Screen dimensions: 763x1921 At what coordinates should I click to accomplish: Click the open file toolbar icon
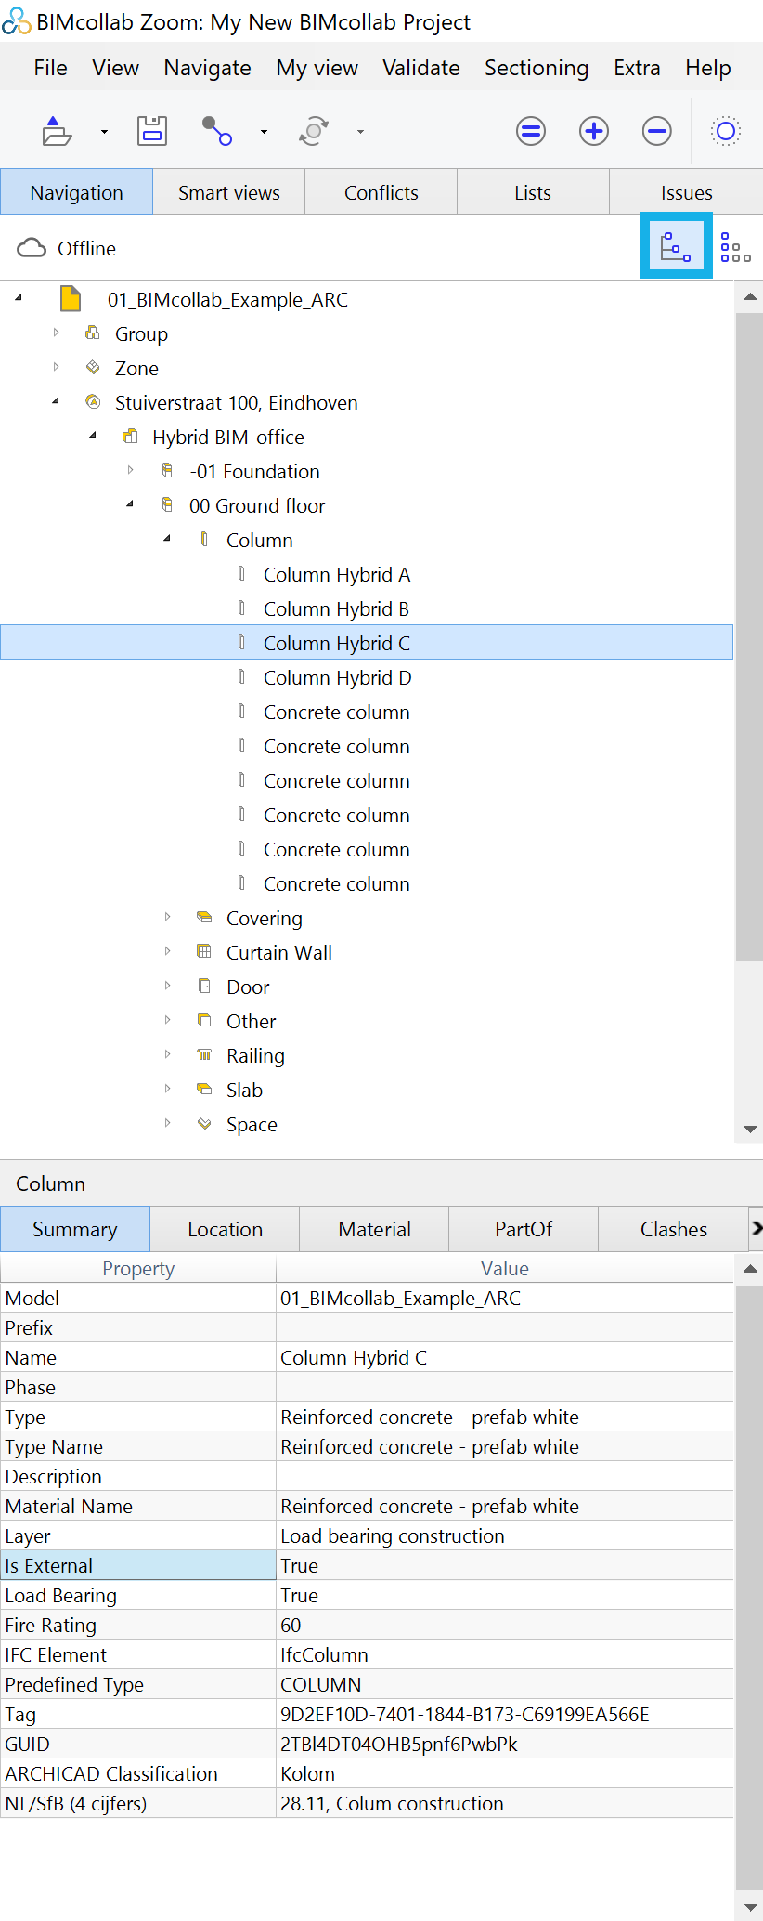click(x=58, y=131)
